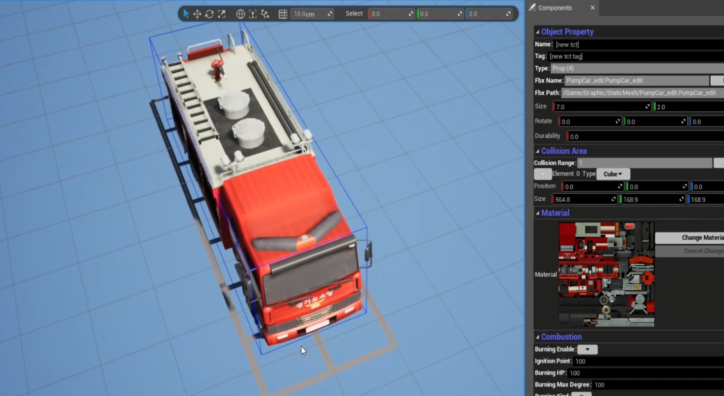
Task: Click the Rotate red X field
Action: 590,122
